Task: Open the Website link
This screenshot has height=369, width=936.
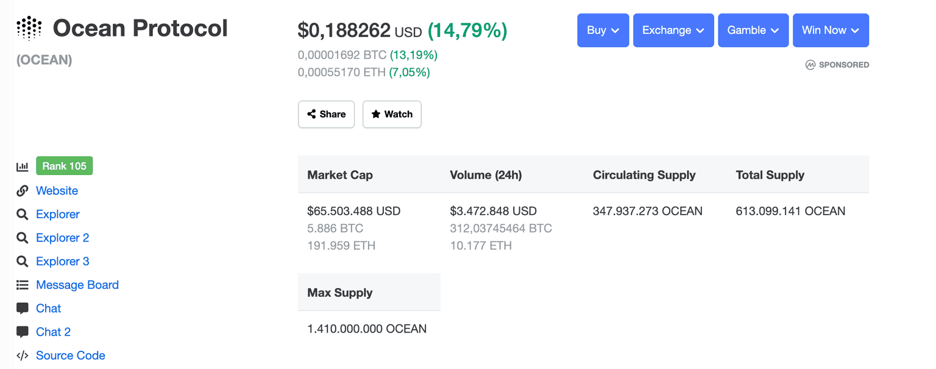Action: 57,191
